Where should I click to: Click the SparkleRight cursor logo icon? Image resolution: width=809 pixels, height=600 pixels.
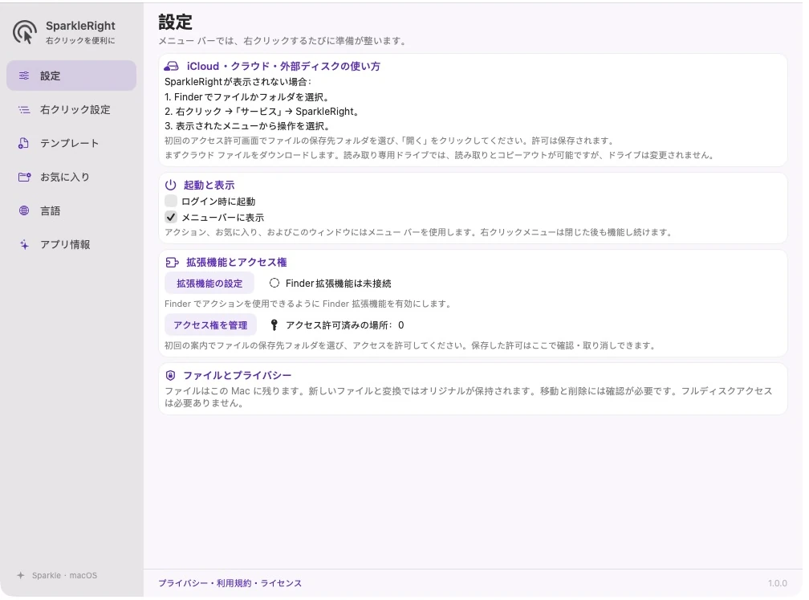[25, 32]
